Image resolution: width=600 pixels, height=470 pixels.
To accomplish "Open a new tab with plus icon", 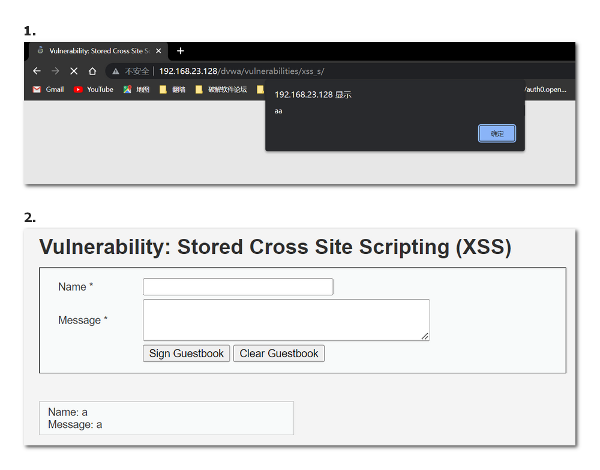I will click(x=181, y=51).
